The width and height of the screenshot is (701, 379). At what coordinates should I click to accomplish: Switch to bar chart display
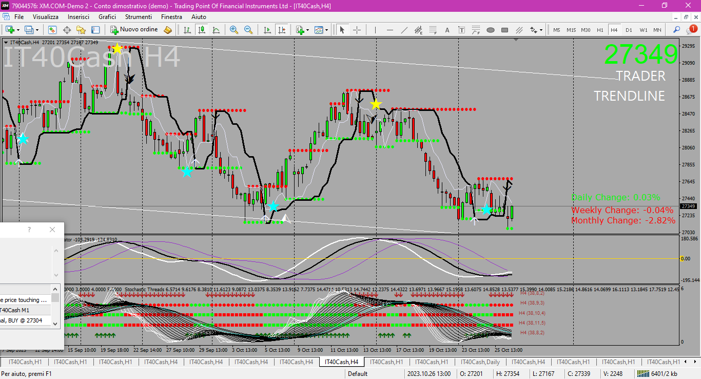tap(187, 30)
